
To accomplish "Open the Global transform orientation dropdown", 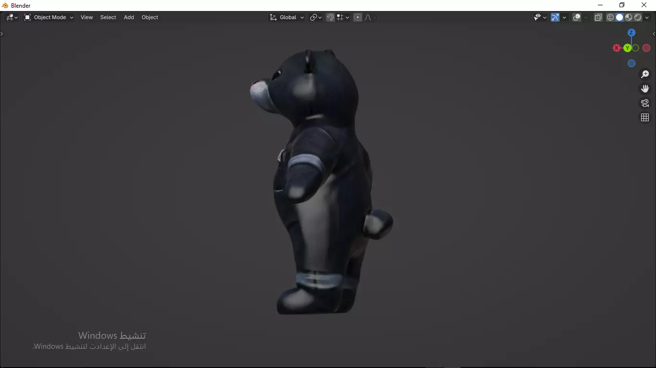I will coord(287,17).
